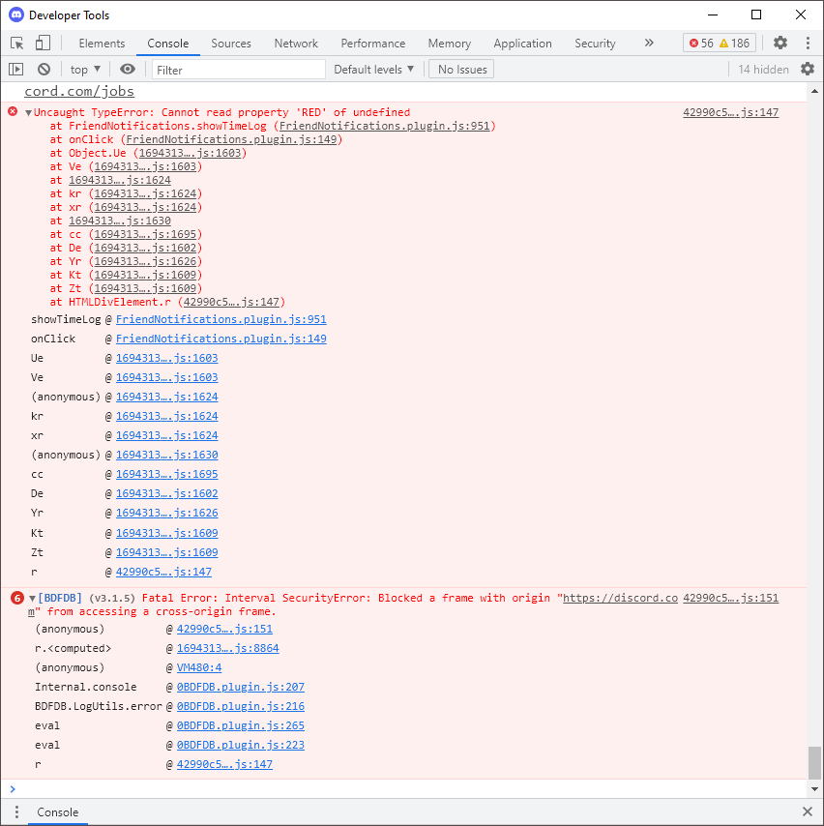Collapse the Uncaught TypeError stack trace
Viewport: 824px width, 826px height.
click(31, 111)
